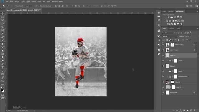
Task: Click the Levels 2 layer mask thumbnail
Action: 175,61
